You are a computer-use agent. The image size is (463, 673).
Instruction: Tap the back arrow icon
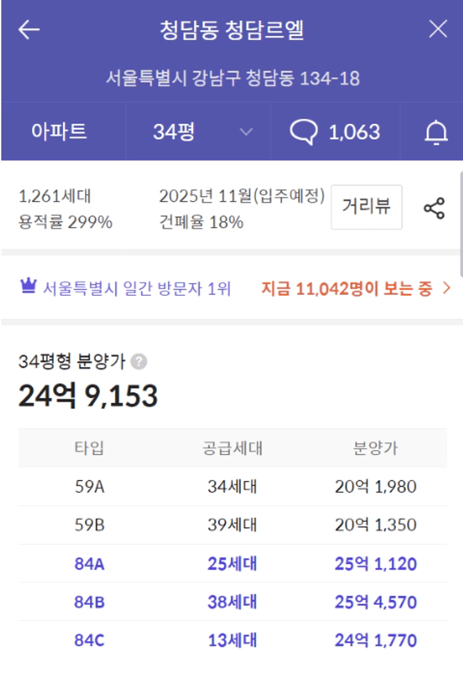point(29,30)
